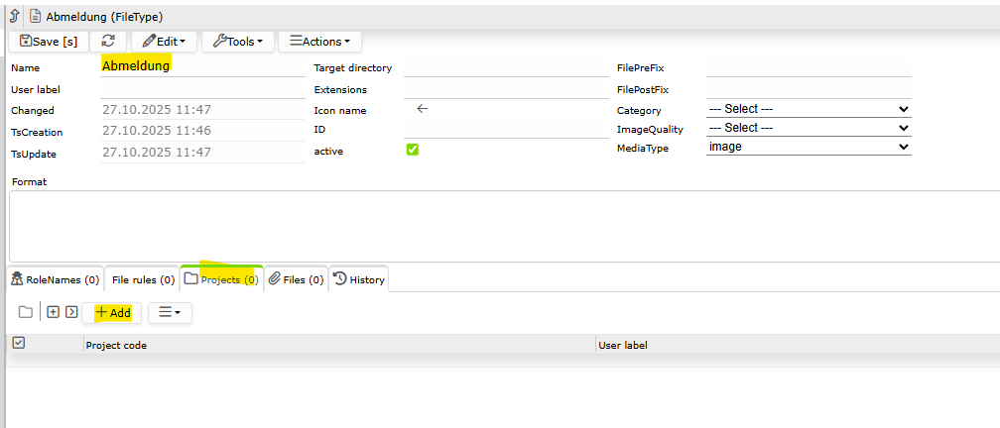Click the folder icon in projects toolbar

tap(26, 312)
